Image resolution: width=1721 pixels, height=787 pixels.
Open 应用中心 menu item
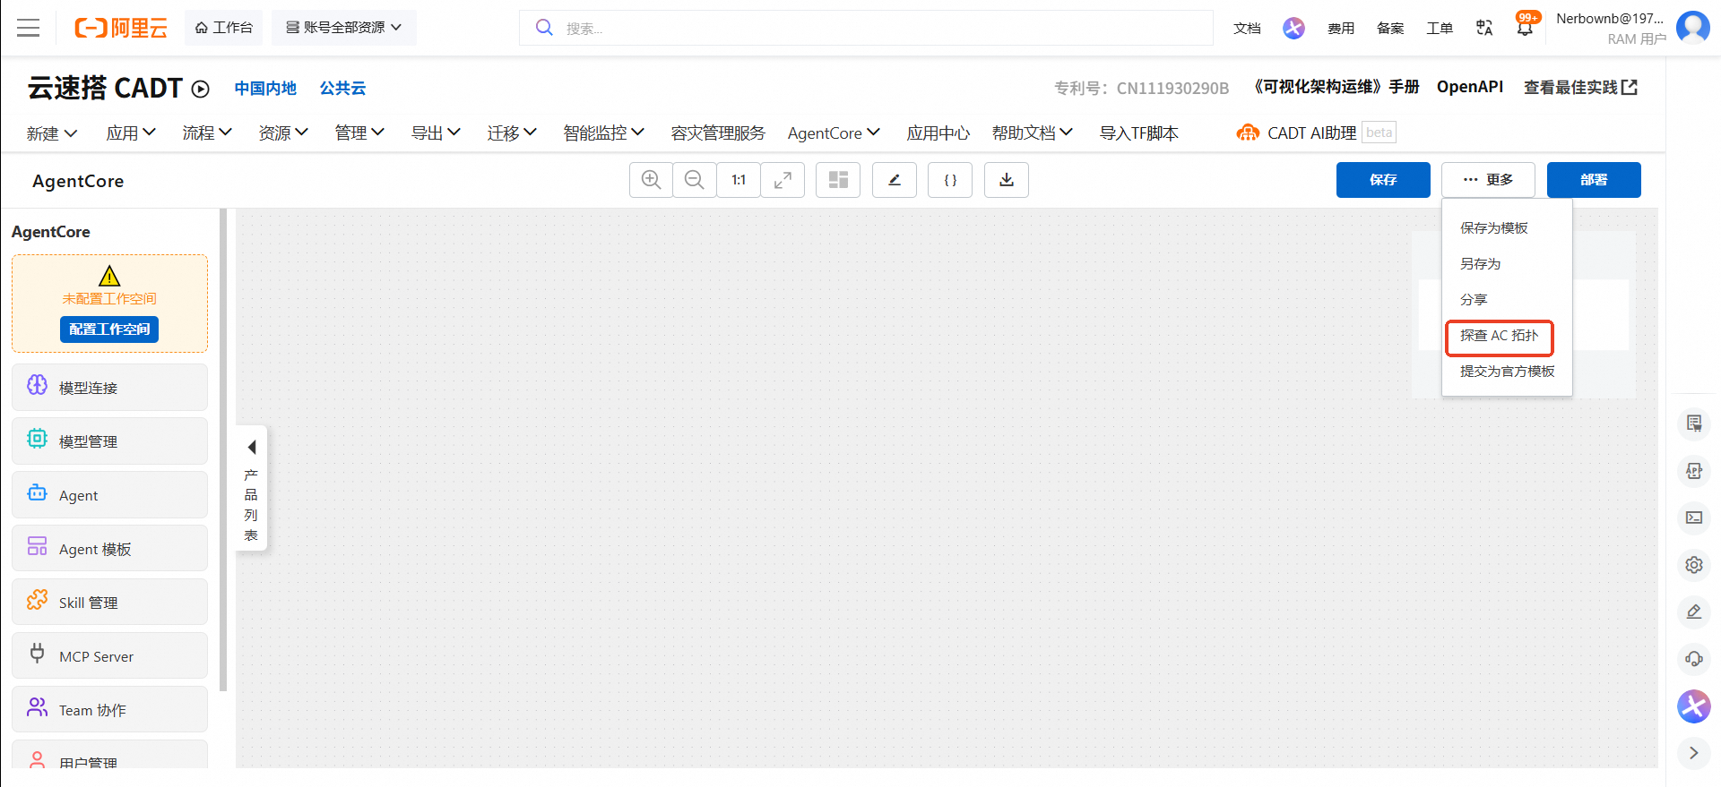(x=938, y=133)
